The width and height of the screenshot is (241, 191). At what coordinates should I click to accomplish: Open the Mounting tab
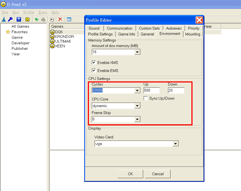pyautogui.click(x=193, y=34)
